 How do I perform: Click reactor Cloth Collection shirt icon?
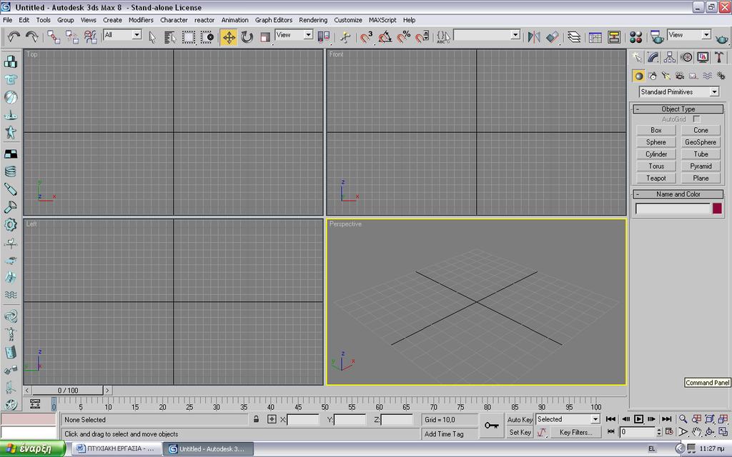pyautogui.click(x=10, y=79)
